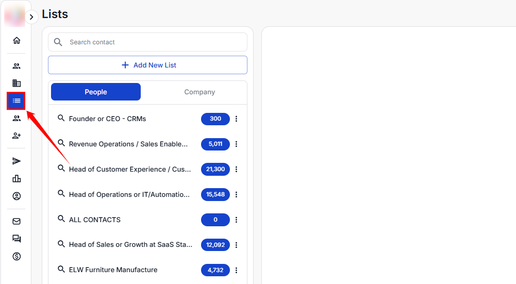516x284 pixels.
Task: Switch to the Company tab
Action: coord(199,92)
